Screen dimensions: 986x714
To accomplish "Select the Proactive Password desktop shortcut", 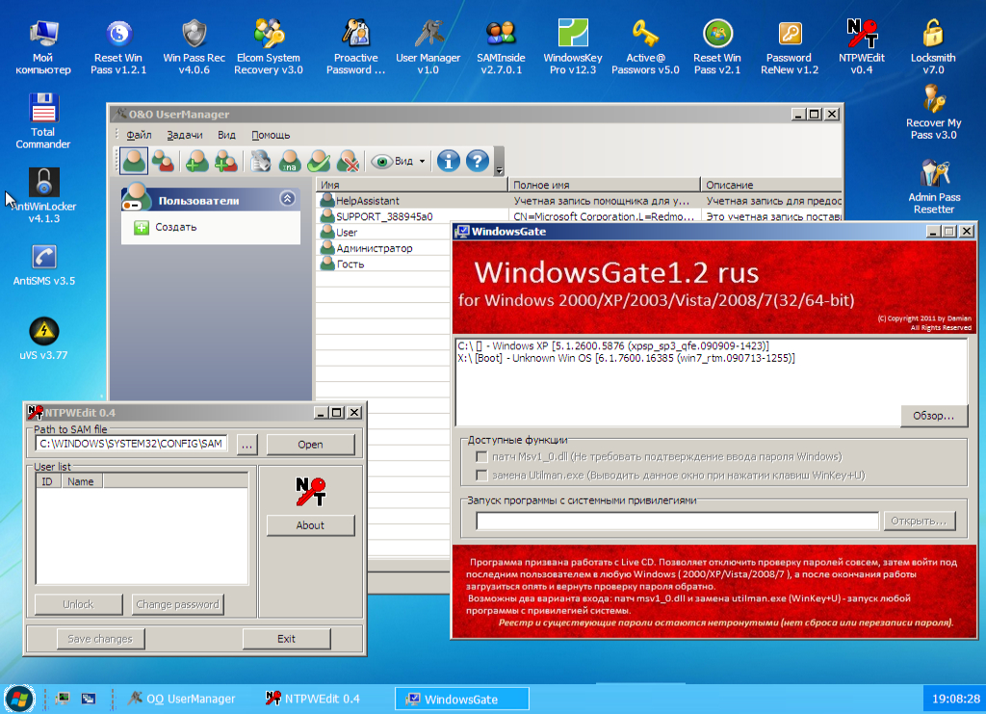I will [x=356, y=47].
